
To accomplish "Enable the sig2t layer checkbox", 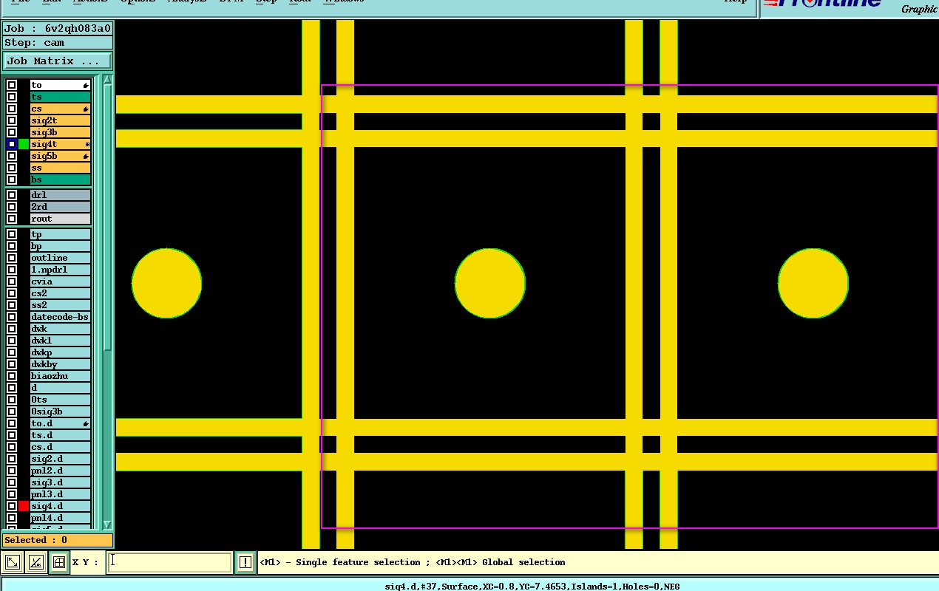I will pos(12,120).
